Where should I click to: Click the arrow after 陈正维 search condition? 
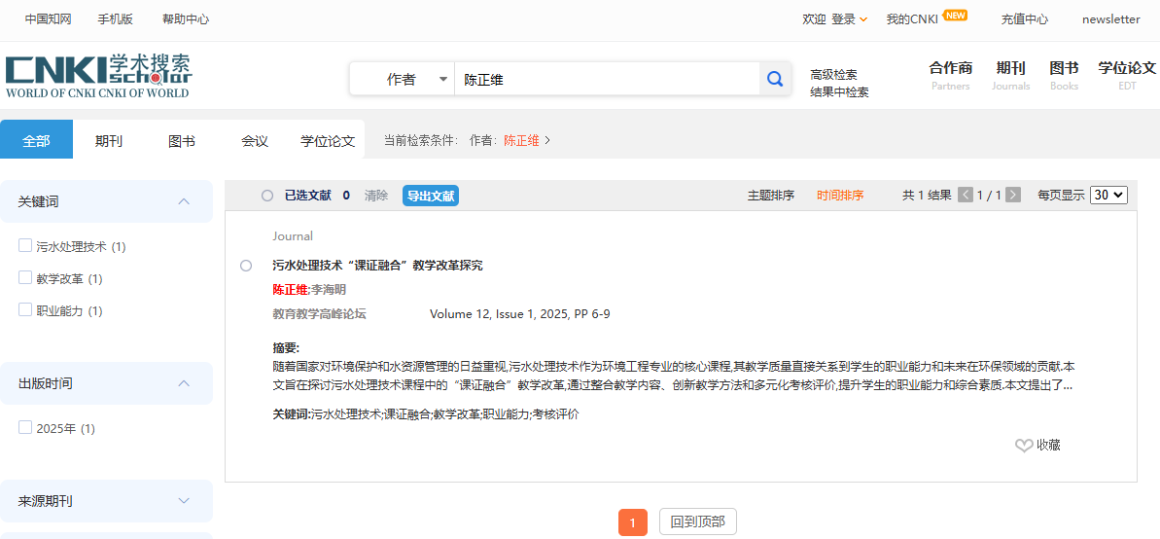[x=546, y=140]
